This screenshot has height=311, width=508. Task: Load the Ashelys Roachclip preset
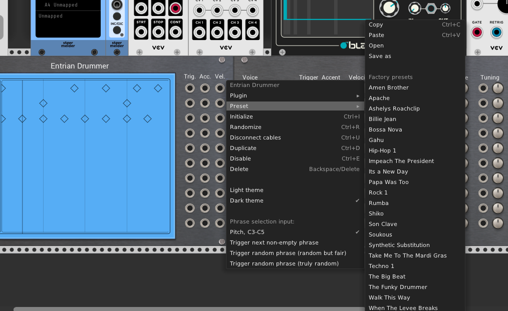tap(415, 108)
